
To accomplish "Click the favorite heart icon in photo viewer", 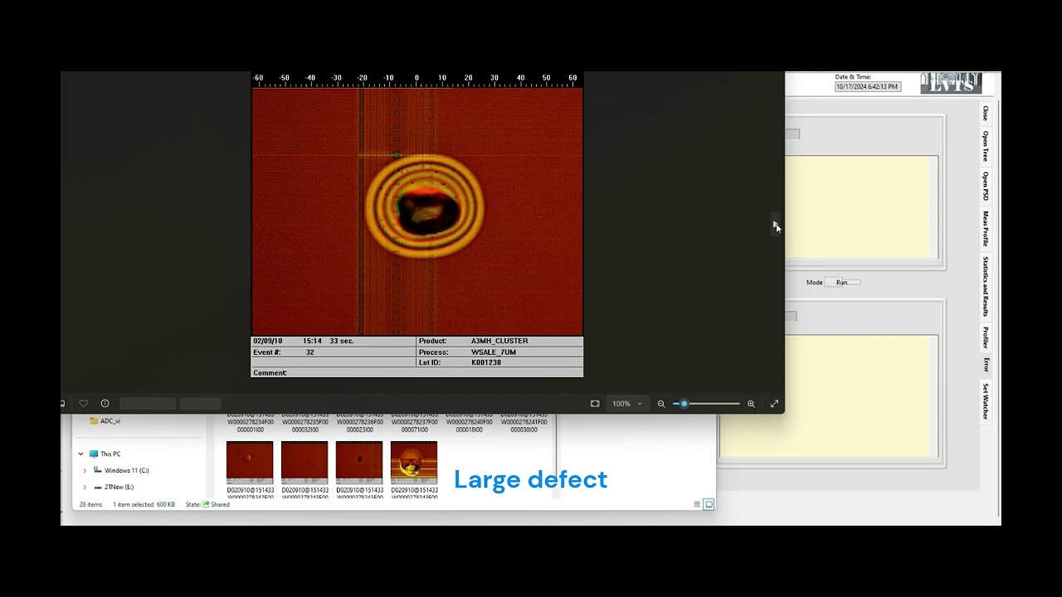I will coord(83,404).
